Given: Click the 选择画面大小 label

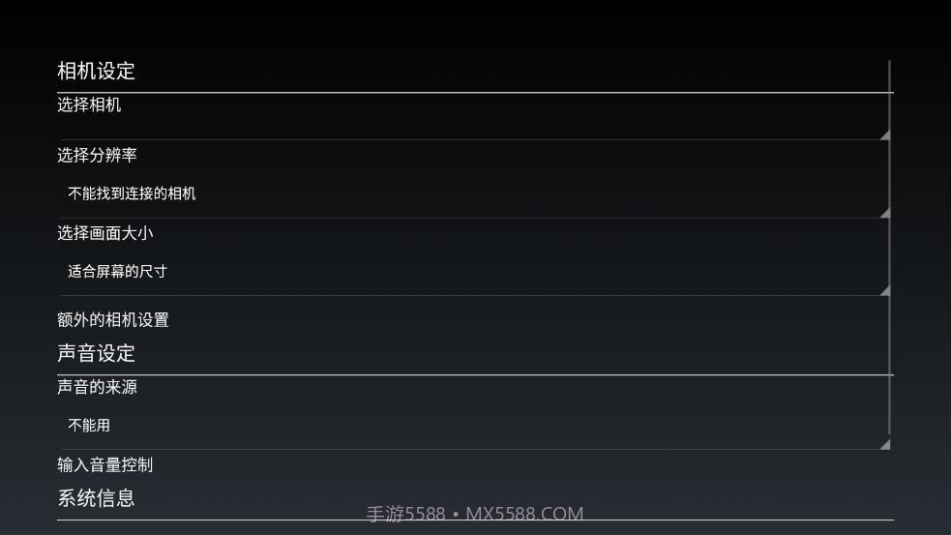Looking at the screenshot, I should 104,233.
